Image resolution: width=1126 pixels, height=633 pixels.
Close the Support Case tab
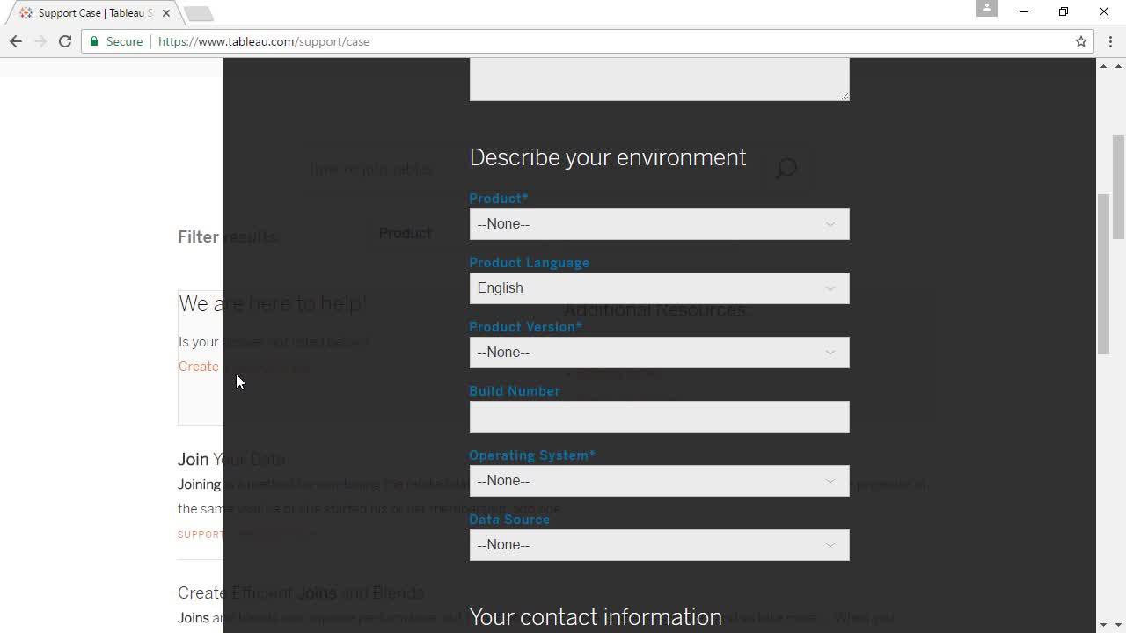[x=166, y=13]
